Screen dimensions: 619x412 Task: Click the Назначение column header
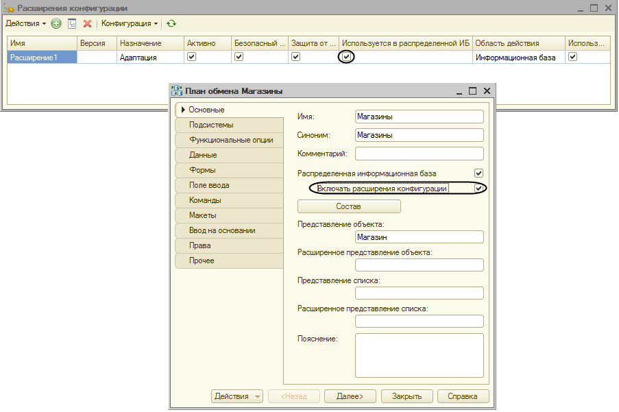coord(150,43)
